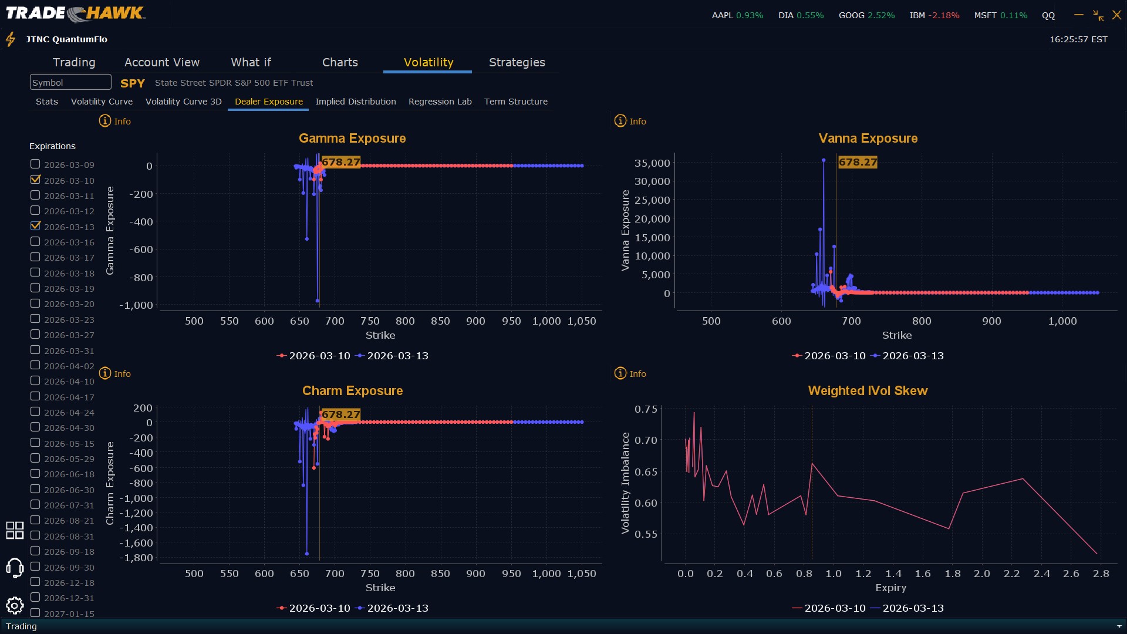Open the grid layout icon in sidebar
The width and height of the screenshot is (1127, 634).
[x=15, y=530]
